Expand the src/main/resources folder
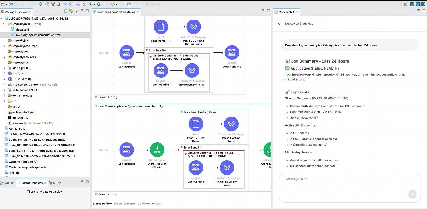The image size is (427, 209). (5, 46)
